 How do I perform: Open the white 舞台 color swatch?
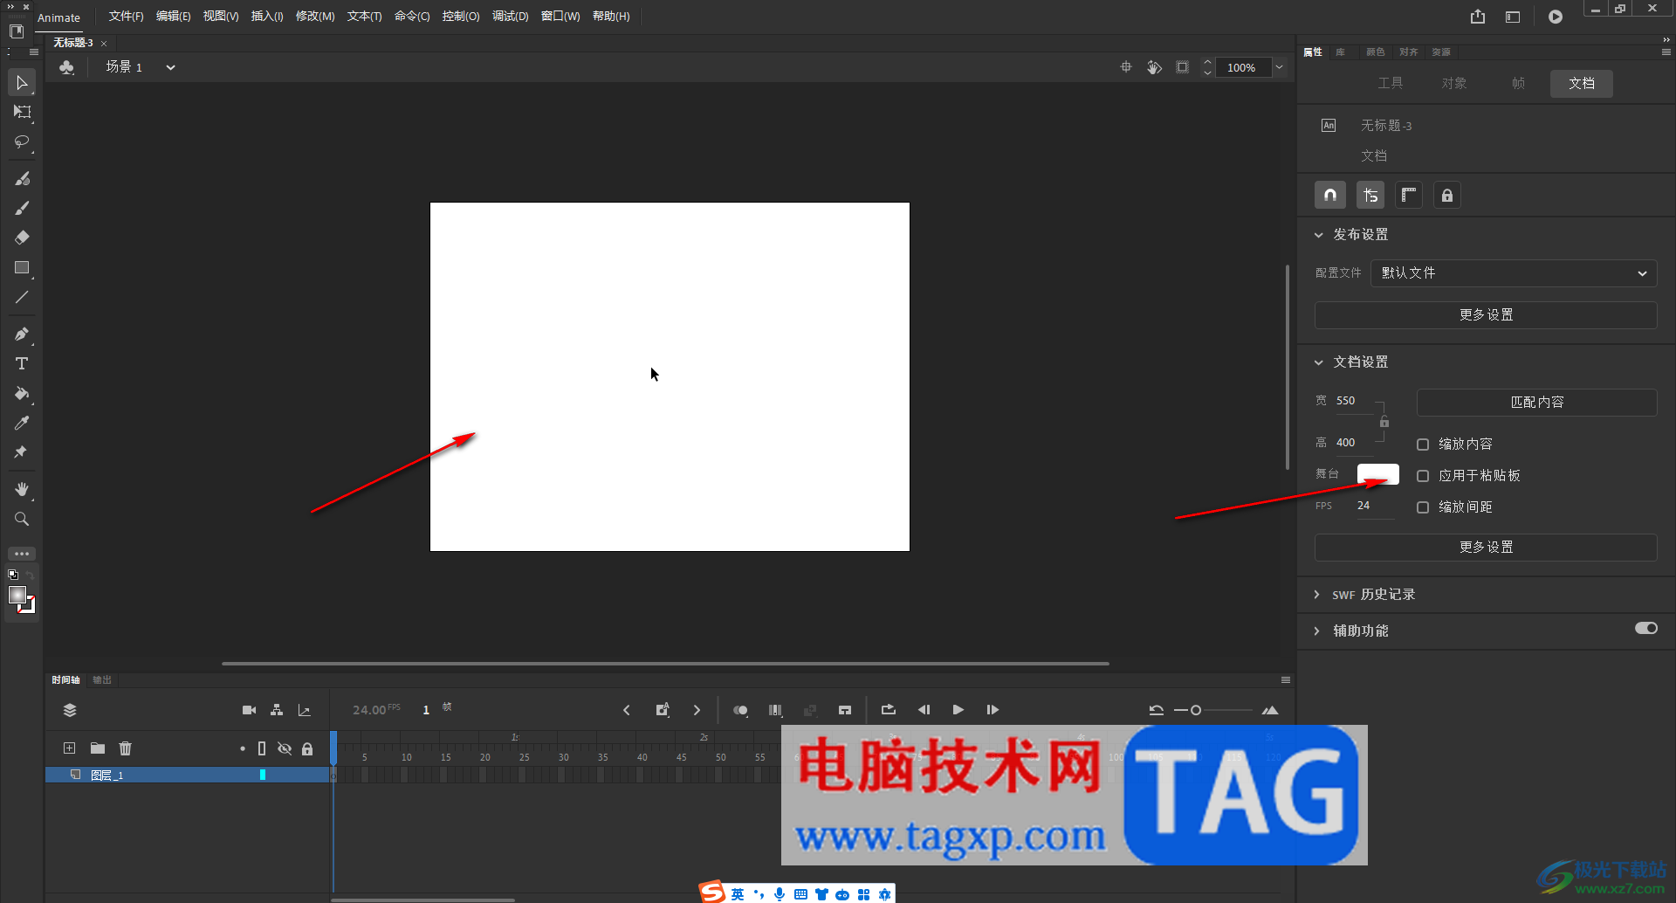point(1377,474)
